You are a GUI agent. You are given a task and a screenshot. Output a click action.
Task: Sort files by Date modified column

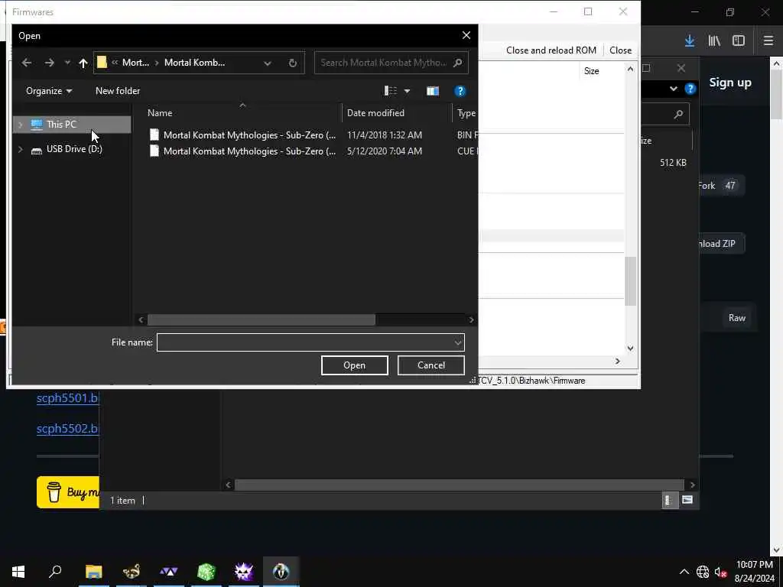(375, 113)
